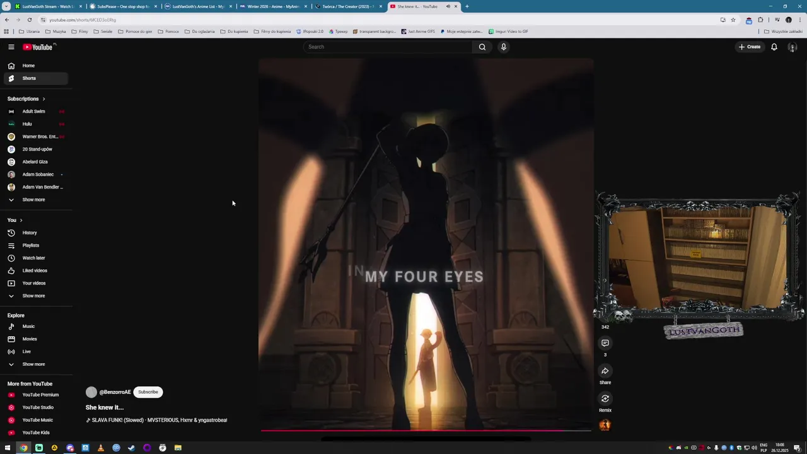
Task: Click the Create button
Action: tap(750, 47)
